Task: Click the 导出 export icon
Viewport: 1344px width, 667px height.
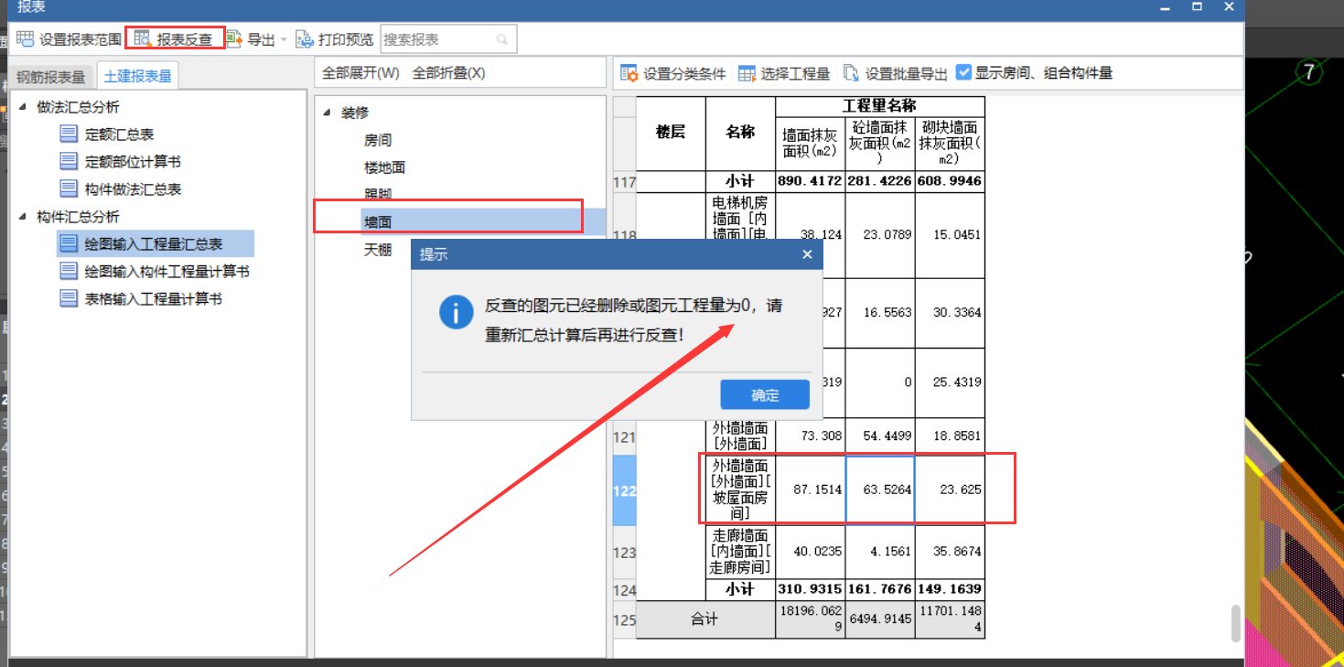Action: 234,39
